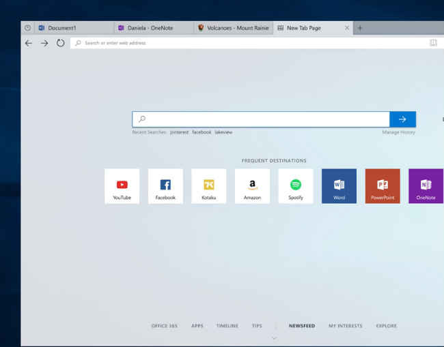Screen dimensions: 444x347
Task: Go back with the back arrow
Action: point(28,43)
